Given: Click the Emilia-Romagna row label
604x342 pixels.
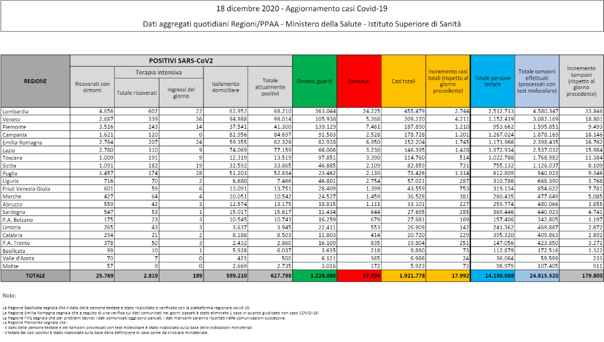Looking at the screenshot, I should [x=23, y=142].
